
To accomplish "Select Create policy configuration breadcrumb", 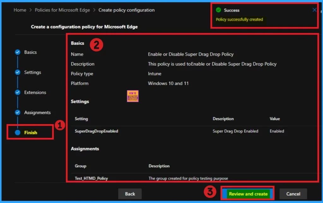I will tap(126, 10).
